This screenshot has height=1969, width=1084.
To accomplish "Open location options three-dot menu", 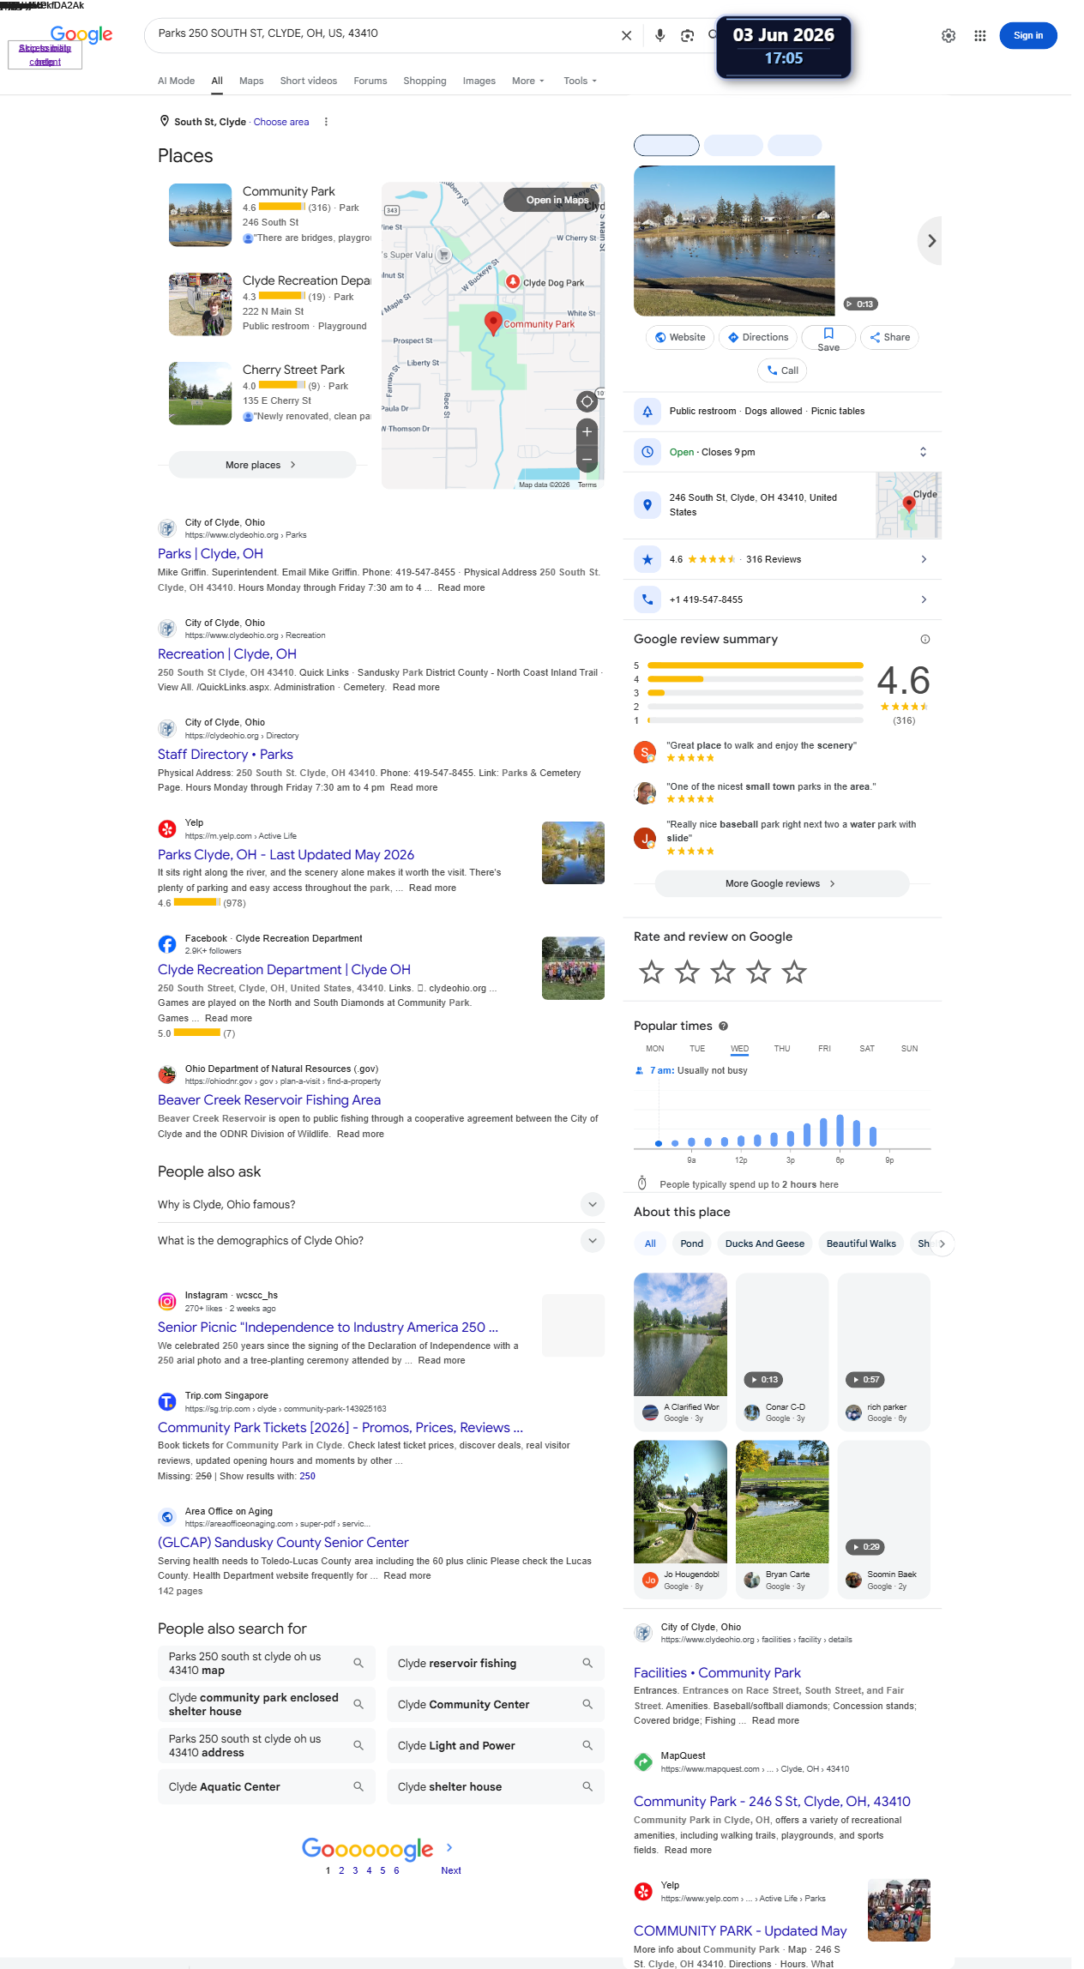I will coord(326,122).
